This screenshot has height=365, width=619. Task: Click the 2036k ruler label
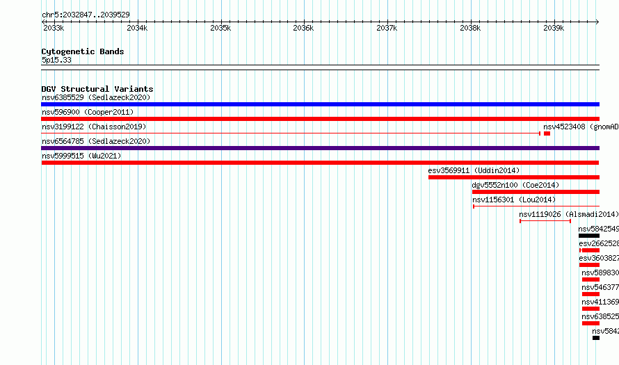point(303,28)
